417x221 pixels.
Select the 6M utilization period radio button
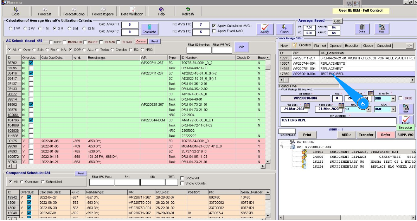70,28
